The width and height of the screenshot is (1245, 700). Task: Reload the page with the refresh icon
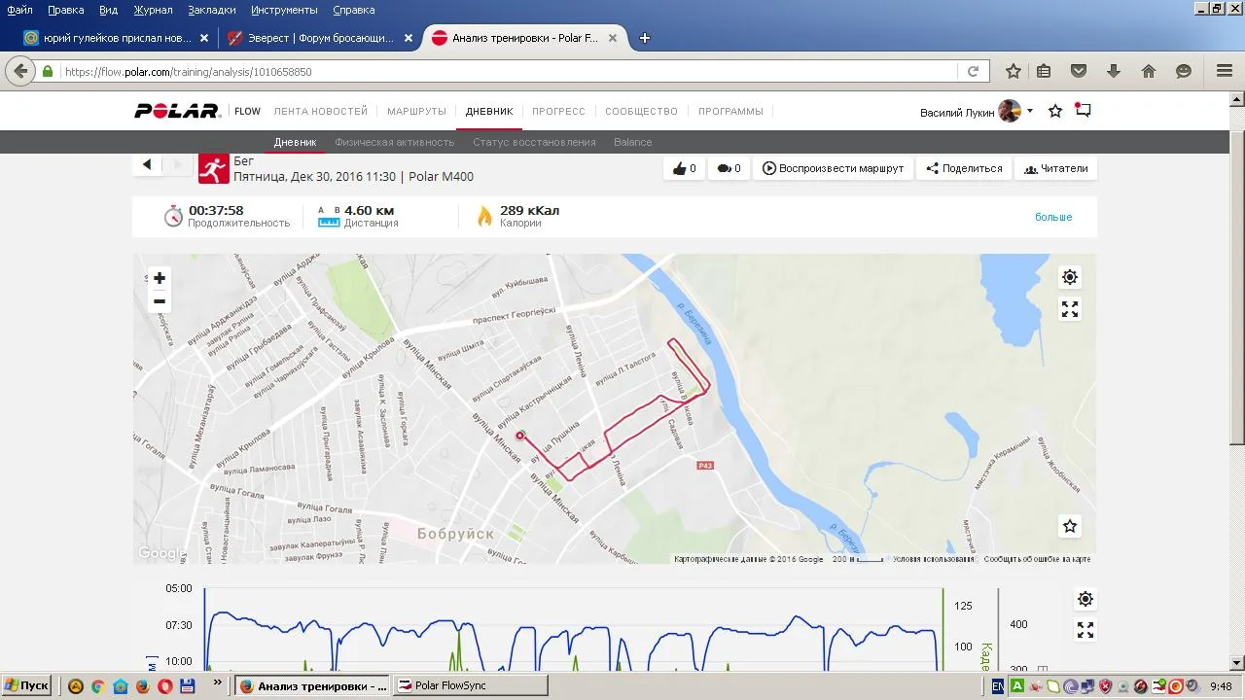973,71
